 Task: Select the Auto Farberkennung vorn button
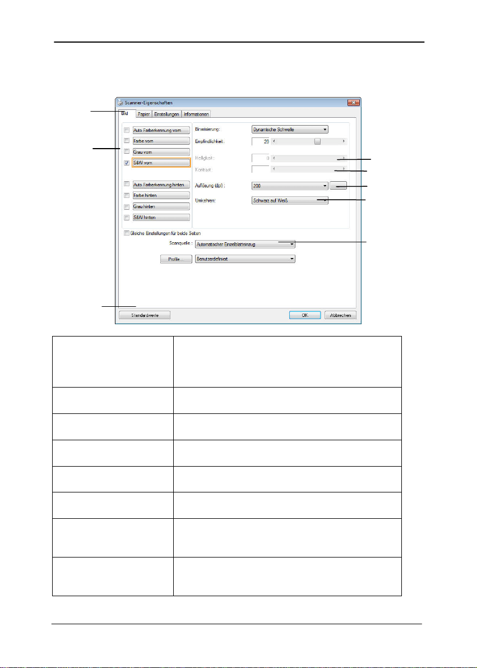point(161,130)
